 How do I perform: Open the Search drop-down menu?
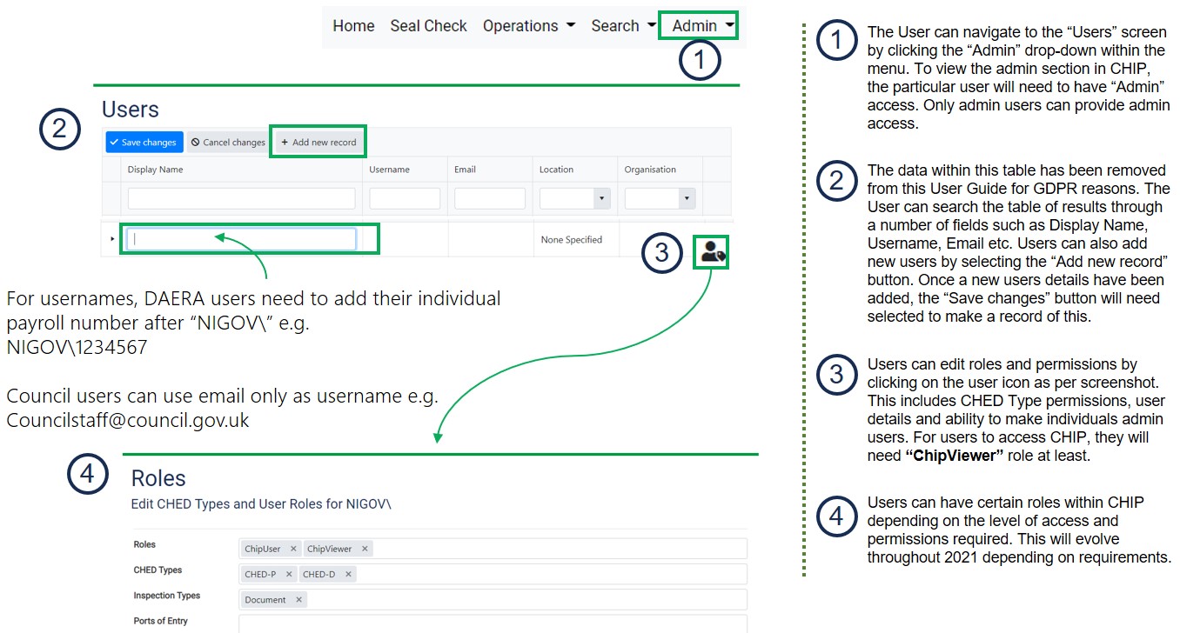pyautogui.click(x=622, y=26)
